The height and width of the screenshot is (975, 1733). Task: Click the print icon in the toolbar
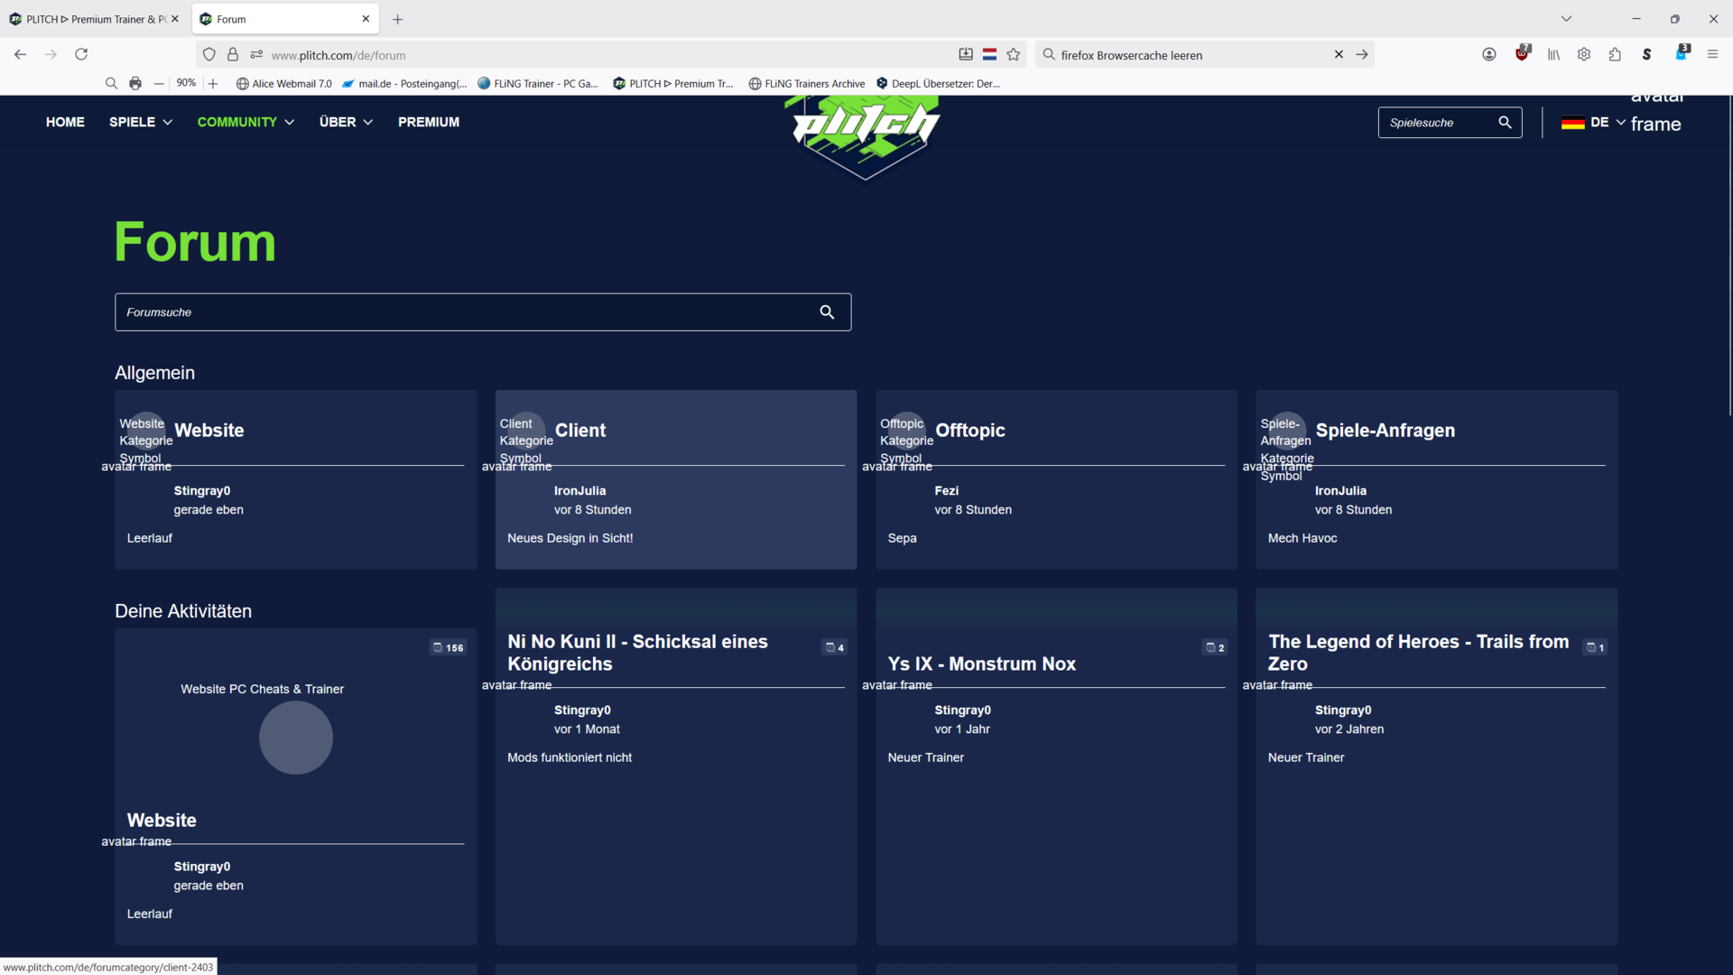point(135,83)
